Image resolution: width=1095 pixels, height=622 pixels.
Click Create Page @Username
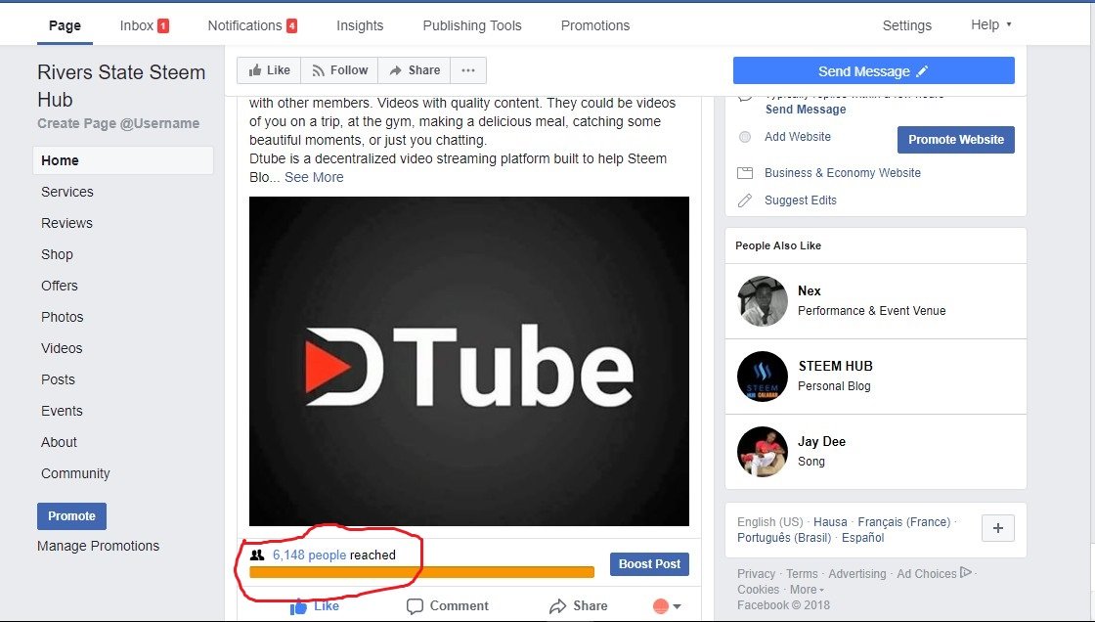point(118,123)
